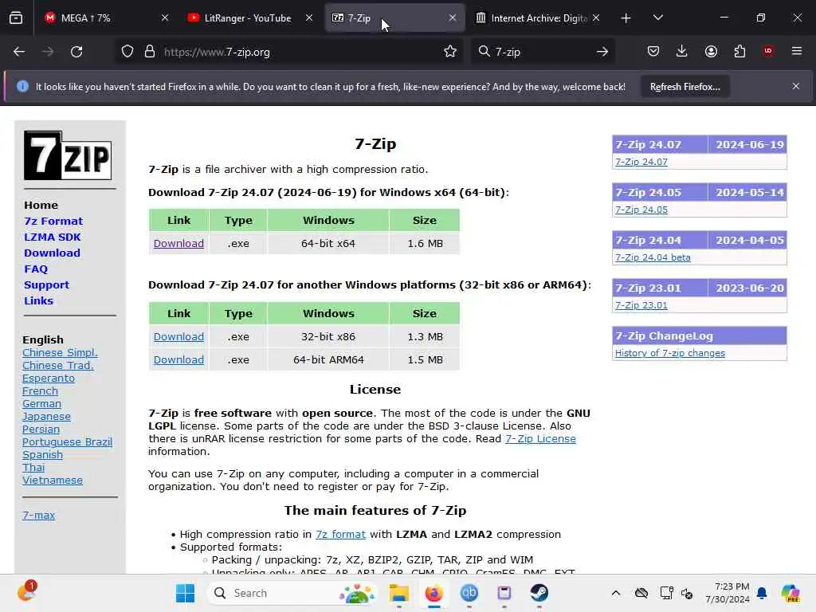The height and width of the screenshot is (612, 816).
Task: Open the 7-Zip 23.01 news link
Action: tap(641, 305)
